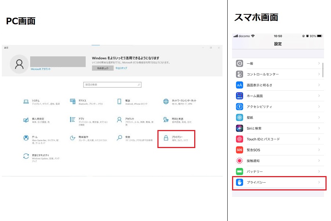Image resolution: width=331 pixels, height=221 pixels.
Task: Open the デバイス category icon
Action: [x=72, y=102]
